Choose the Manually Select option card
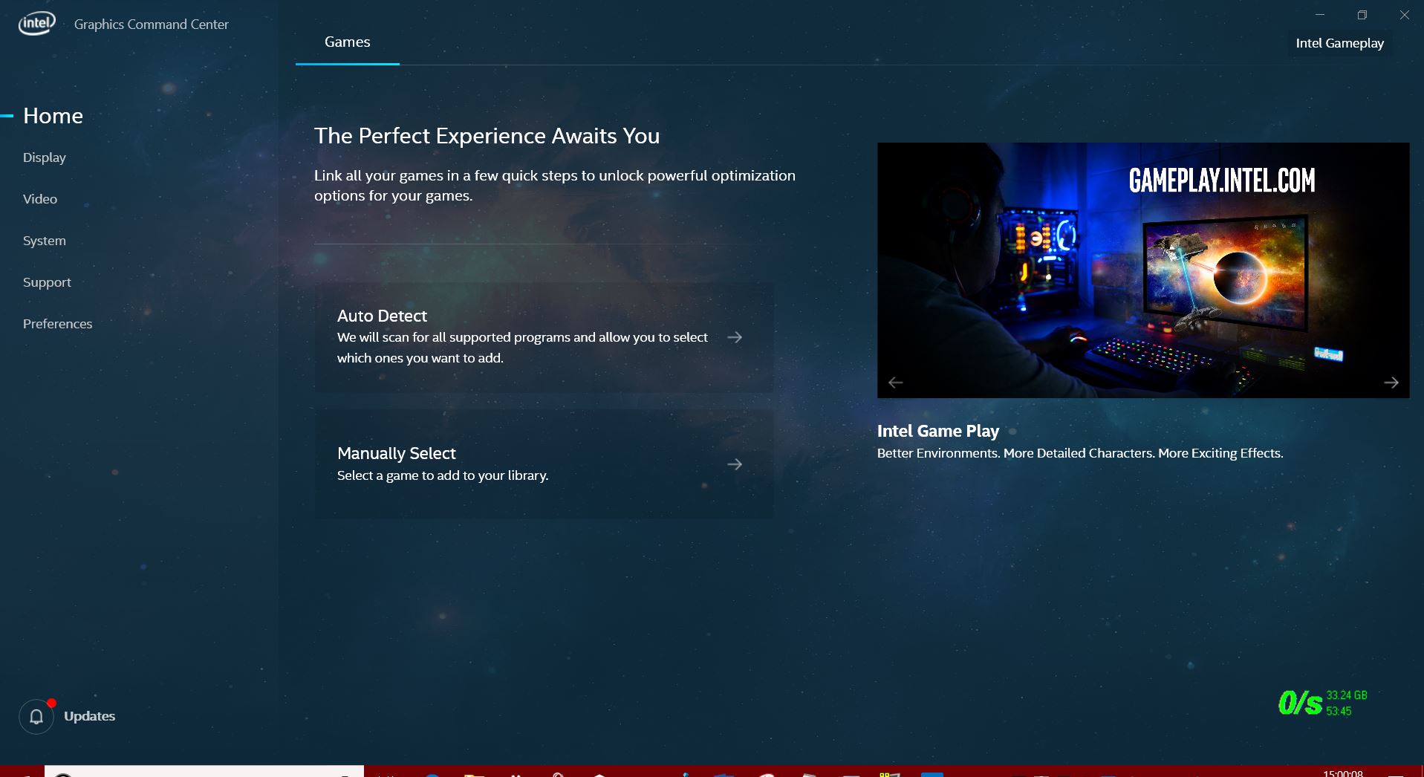The width and height of the screenshot is (1424, 777). (544, 464)
